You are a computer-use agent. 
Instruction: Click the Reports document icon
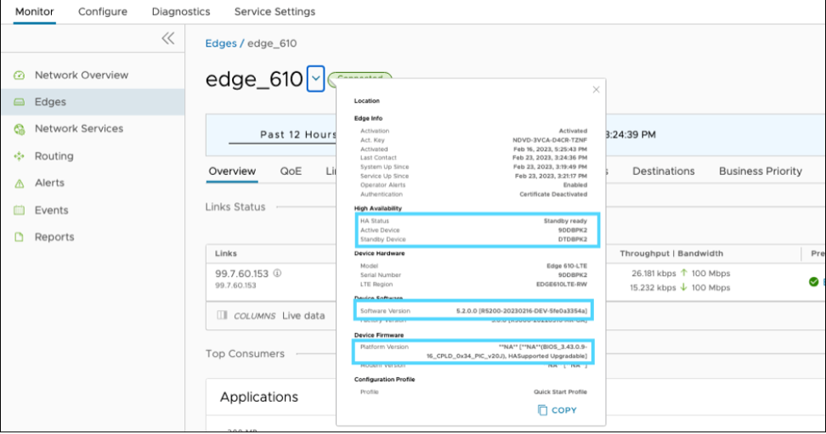(x=20, y=238)
